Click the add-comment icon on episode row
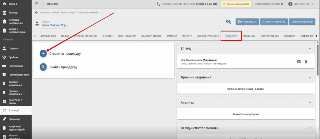Screen dimensions: 320x139 [299, 62]
